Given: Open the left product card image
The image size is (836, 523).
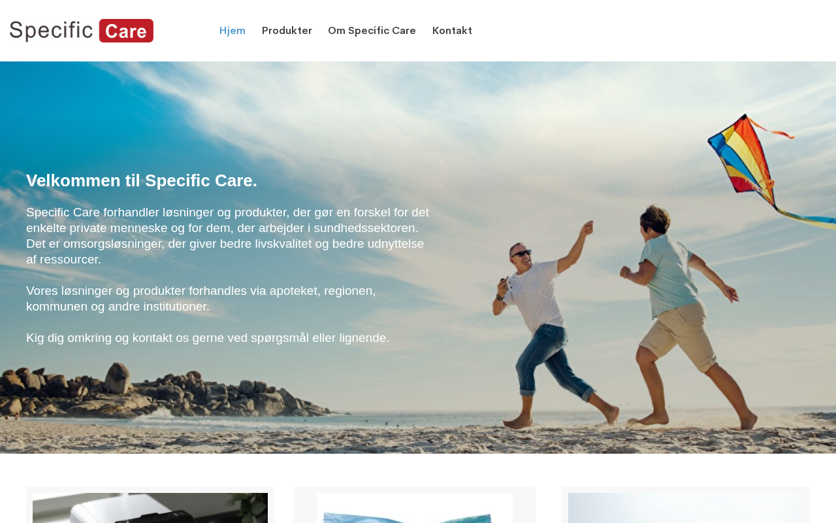Looking at the screenshot, I should pyautogui.click(x=150, y=508).
